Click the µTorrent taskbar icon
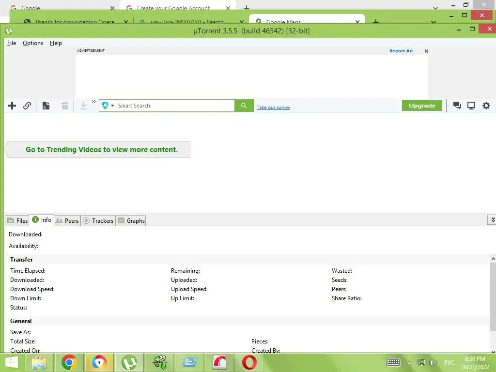Viewport: 496px width, 372px height. (x=129, y=362)
